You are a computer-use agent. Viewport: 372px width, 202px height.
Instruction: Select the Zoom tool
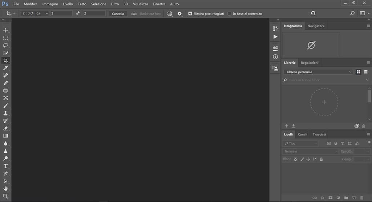[5, 196]
